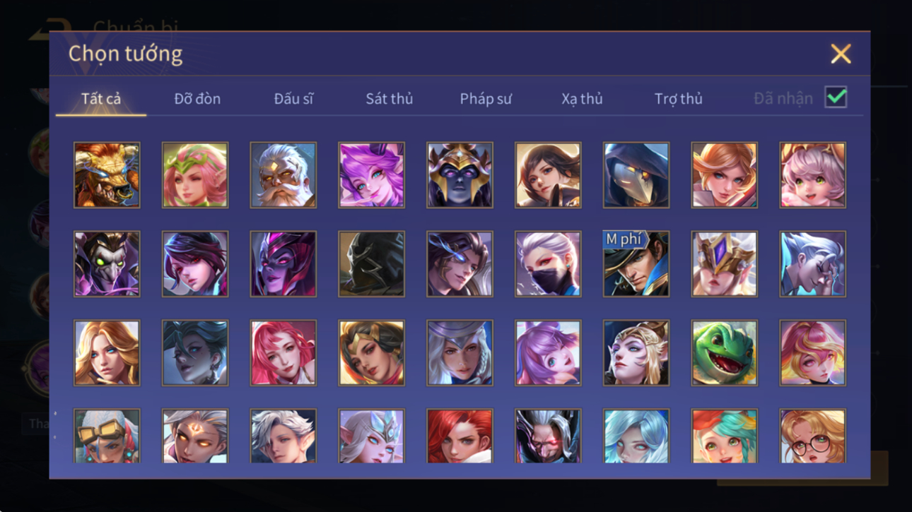Select the white-bearded old man hero
This screenshot has height=512, width=912.
[283, 175]
